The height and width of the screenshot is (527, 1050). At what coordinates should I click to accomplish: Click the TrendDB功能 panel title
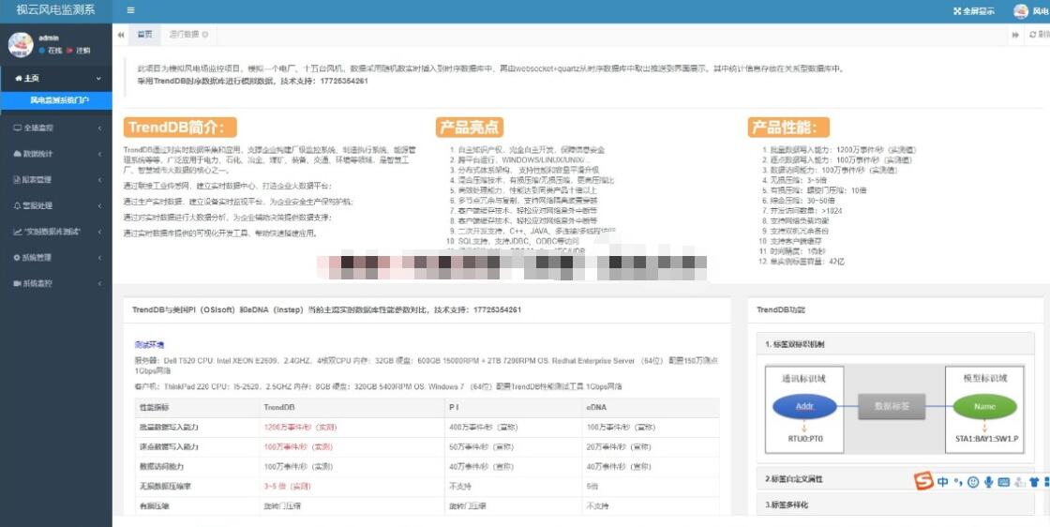point(781,310)
